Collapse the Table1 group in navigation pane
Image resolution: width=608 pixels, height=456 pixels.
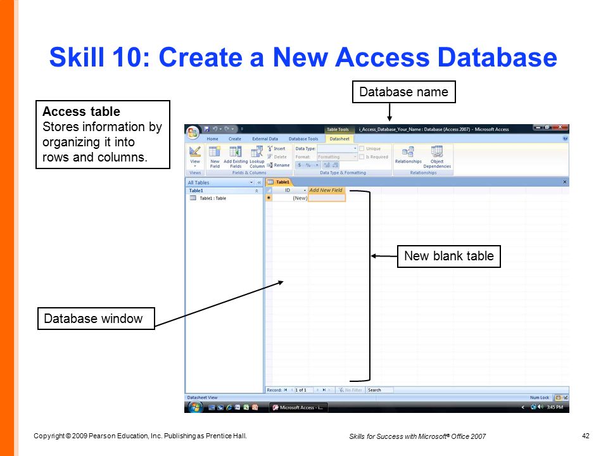pos(256,191)
